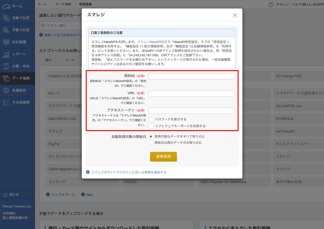Click the その他業務 list icon
This screenshot has width=324, height=229.
(x=6, y=103)
